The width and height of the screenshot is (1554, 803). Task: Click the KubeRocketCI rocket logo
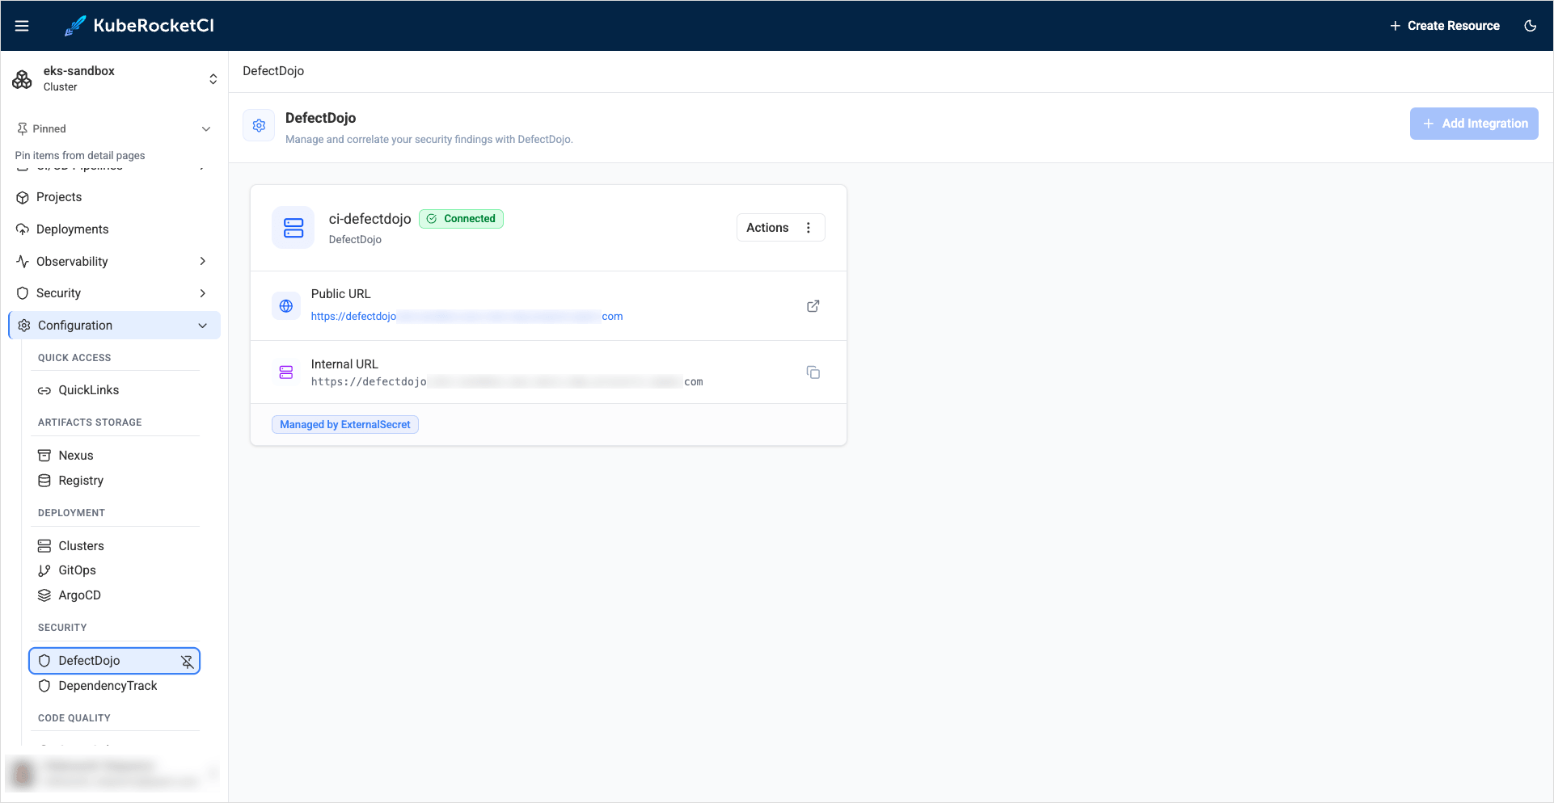point(75,26)
